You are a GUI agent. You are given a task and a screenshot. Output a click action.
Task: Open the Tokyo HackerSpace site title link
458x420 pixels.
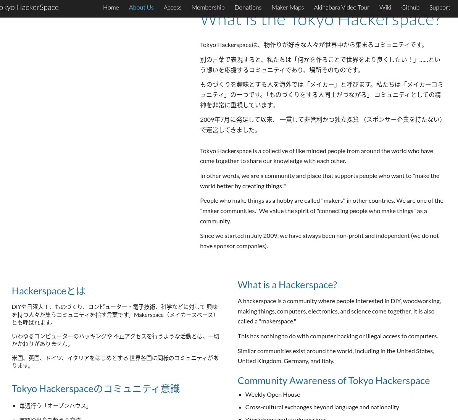pos(29,7)
